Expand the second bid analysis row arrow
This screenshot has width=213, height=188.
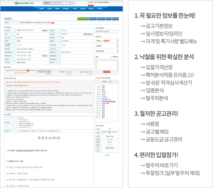point(117,46)
